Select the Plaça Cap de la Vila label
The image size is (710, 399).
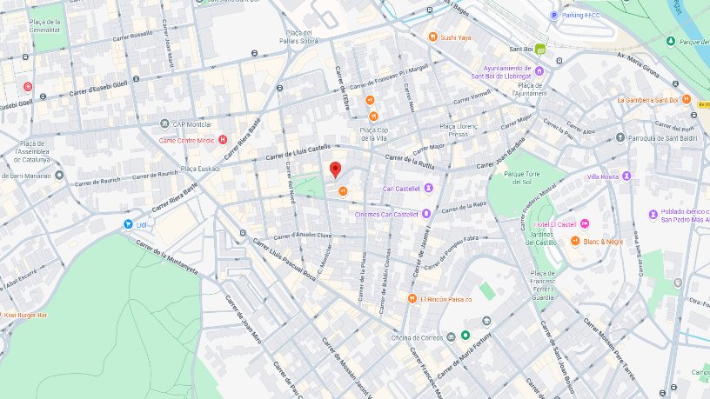[x=374, y=134]
